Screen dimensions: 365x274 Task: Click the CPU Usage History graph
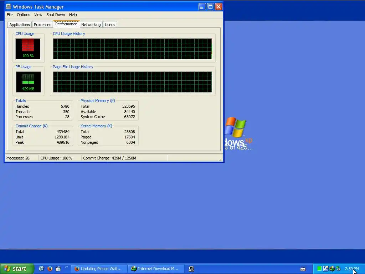[133, 49]
